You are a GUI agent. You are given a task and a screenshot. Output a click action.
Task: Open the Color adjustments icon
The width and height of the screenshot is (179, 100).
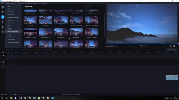(35, 50)
